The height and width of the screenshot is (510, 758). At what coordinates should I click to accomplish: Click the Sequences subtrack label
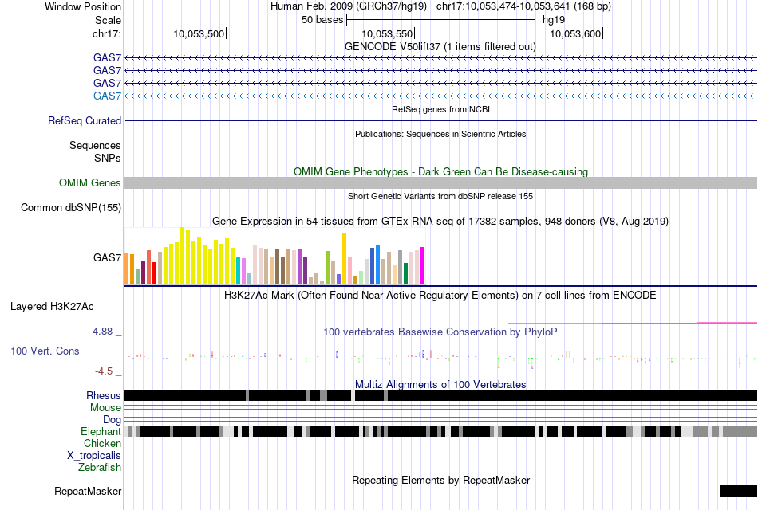pos(95,145)
